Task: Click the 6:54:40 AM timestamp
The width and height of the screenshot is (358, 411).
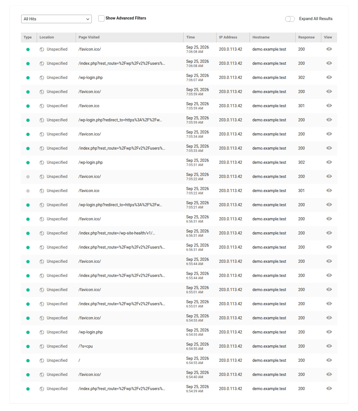Action: [x=195, y=377]
